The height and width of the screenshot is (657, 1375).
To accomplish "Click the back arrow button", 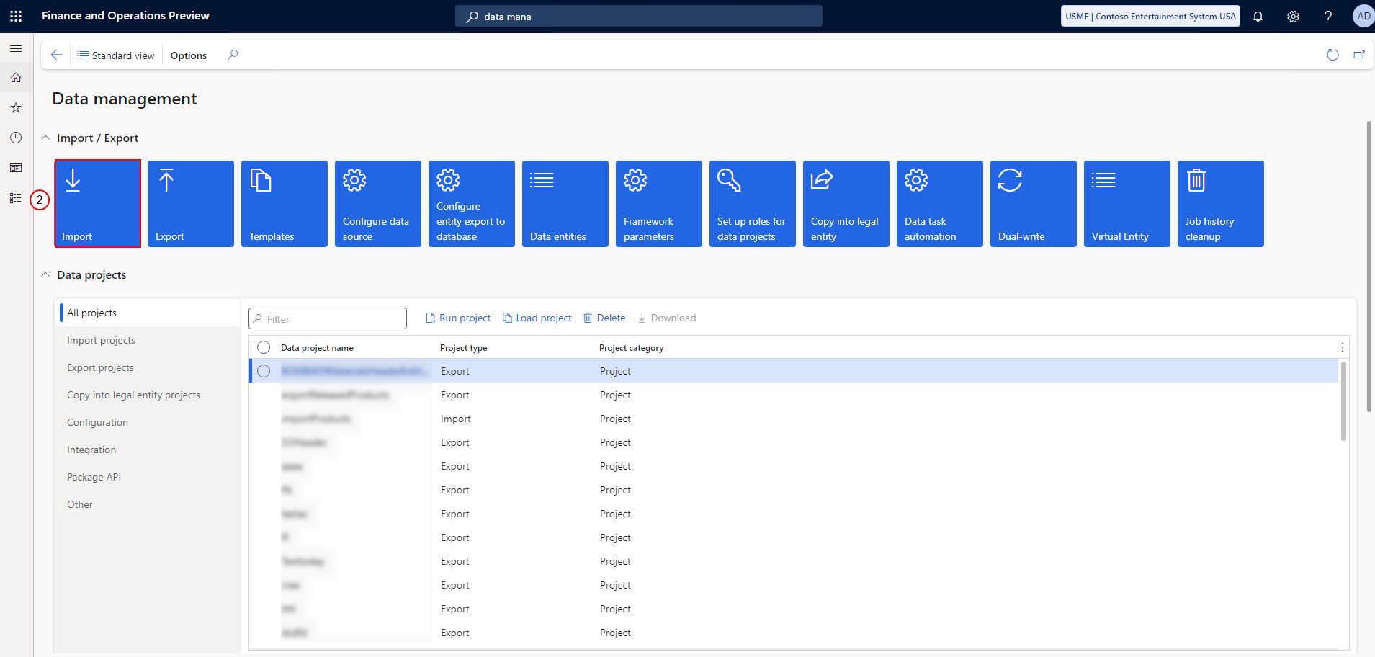I will pyautogui.click(x=56, y=55).
